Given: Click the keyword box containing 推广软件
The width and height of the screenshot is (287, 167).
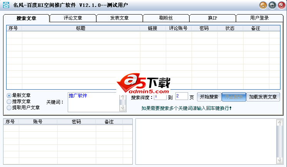Looking at the screenshot, I should click(93, 102).
